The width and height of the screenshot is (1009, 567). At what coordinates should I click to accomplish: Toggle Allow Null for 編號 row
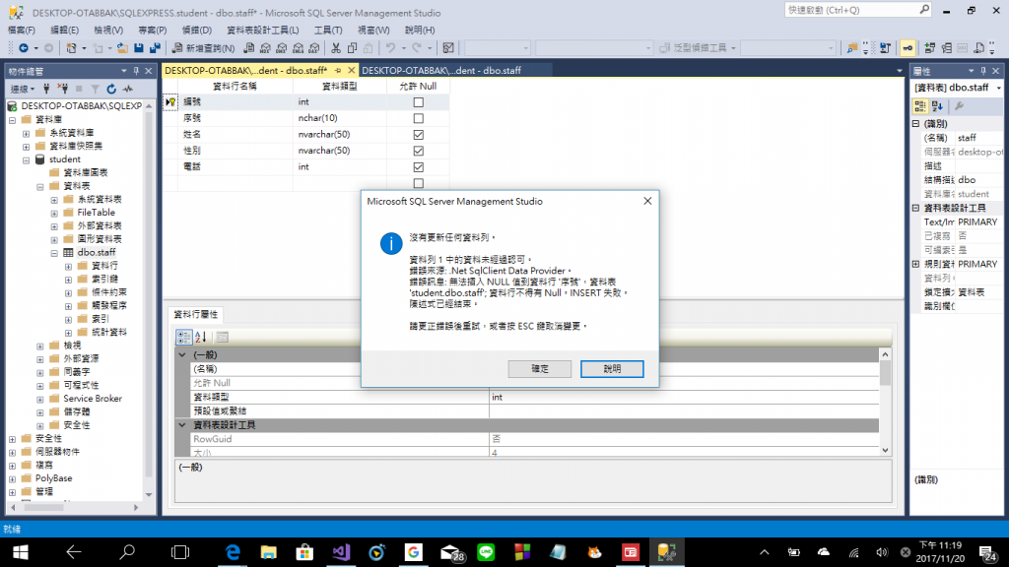[x=418, y=102]
